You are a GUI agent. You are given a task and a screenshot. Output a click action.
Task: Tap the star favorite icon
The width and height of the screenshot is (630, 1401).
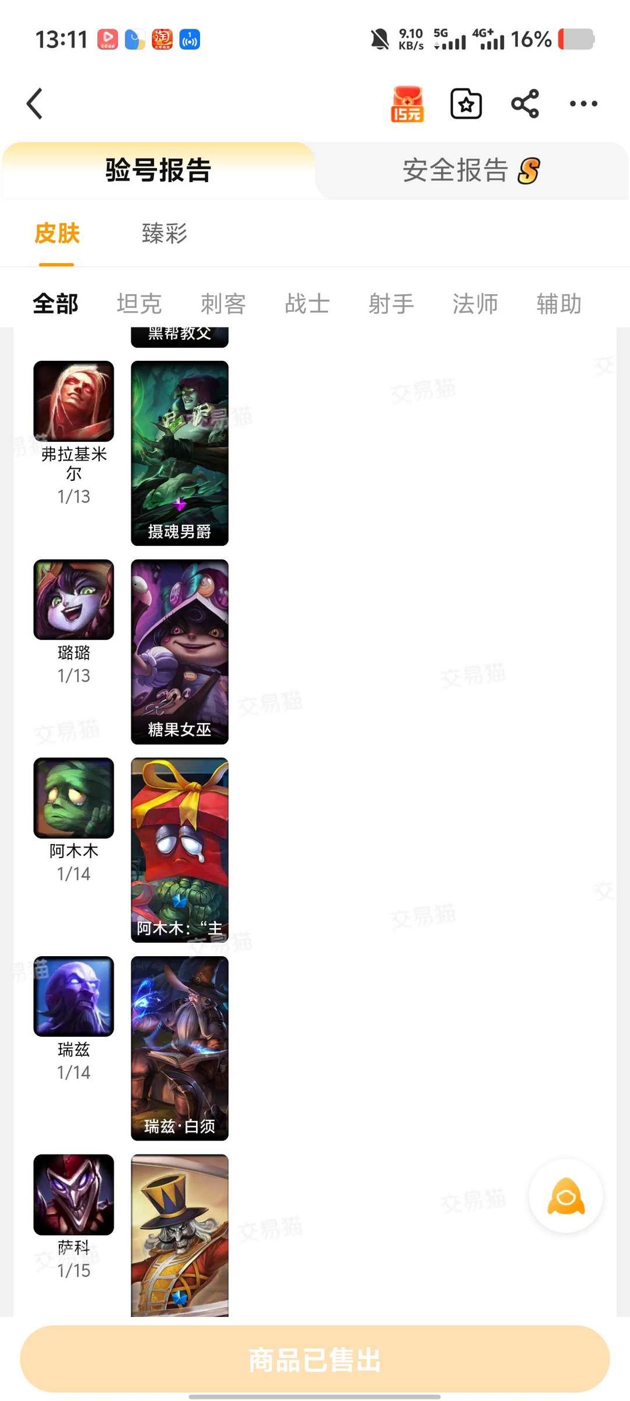tap(466, 104)
